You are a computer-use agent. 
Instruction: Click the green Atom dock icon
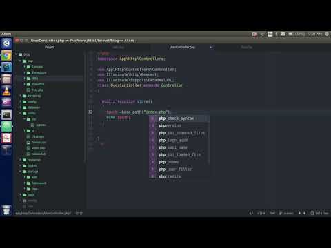[x=6, y=127]
